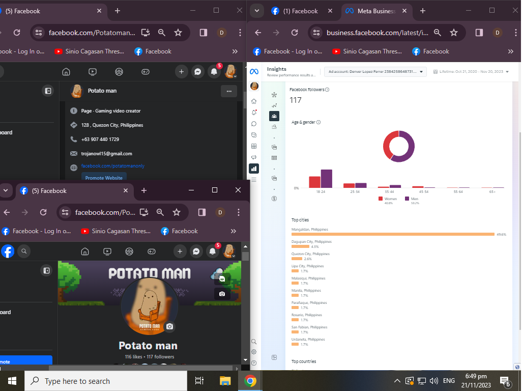Go back in Meta Business window
The image size is (522, 391).
(258, 32)
